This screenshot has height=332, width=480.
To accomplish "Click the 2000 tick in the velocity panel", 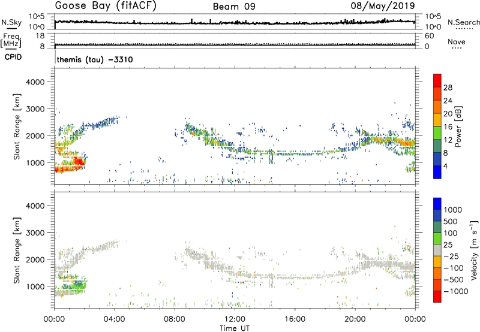I will (35, 259).
